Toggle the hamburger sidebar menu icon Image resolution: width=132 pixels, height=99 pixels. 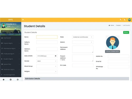[x=23, y=20]
